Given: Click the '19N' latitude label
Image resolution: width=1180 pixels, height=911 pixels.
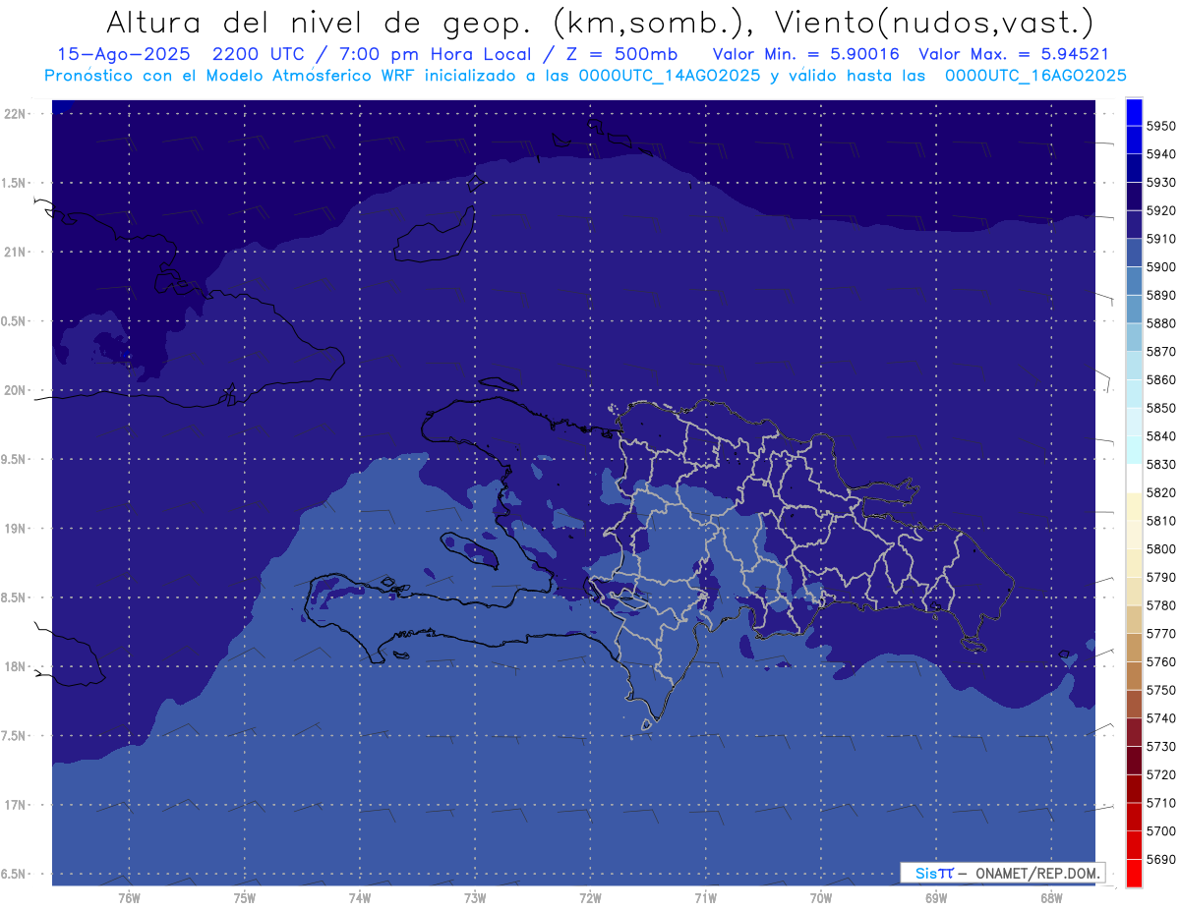Looking at the screenshot, I should 14,528.
